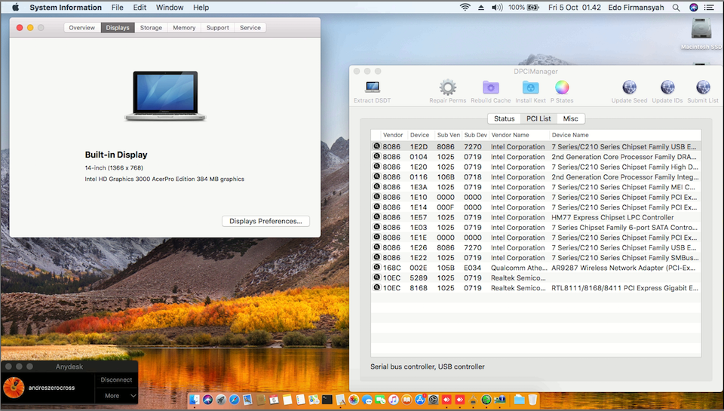Image resolution: width=724 pixels, height=411 pixels.
Task: Open Macintosh SSD drive on desktop
Action: point(701,33)
